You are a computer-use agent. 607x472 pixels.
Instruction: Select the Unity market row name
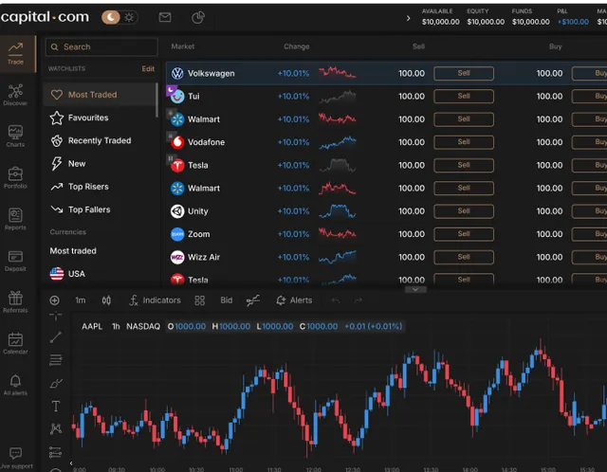click(198, 211)
